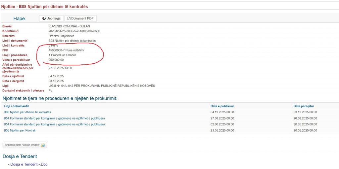Open the notice as Ueb faqja
Viewport: 339px width, 169px height.
click(51, 18)
